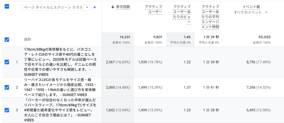
Task: Click the plus icon to add a dimension
Action: point(95,7)
